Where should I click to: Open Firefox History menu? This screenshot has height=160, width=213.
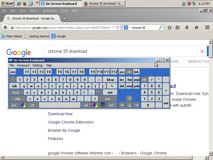pos(34,11)
